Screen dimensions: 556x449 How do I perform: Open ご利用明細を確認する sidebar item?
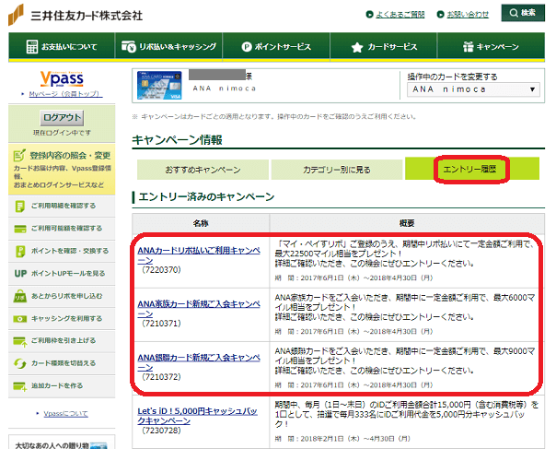(62, 206)
